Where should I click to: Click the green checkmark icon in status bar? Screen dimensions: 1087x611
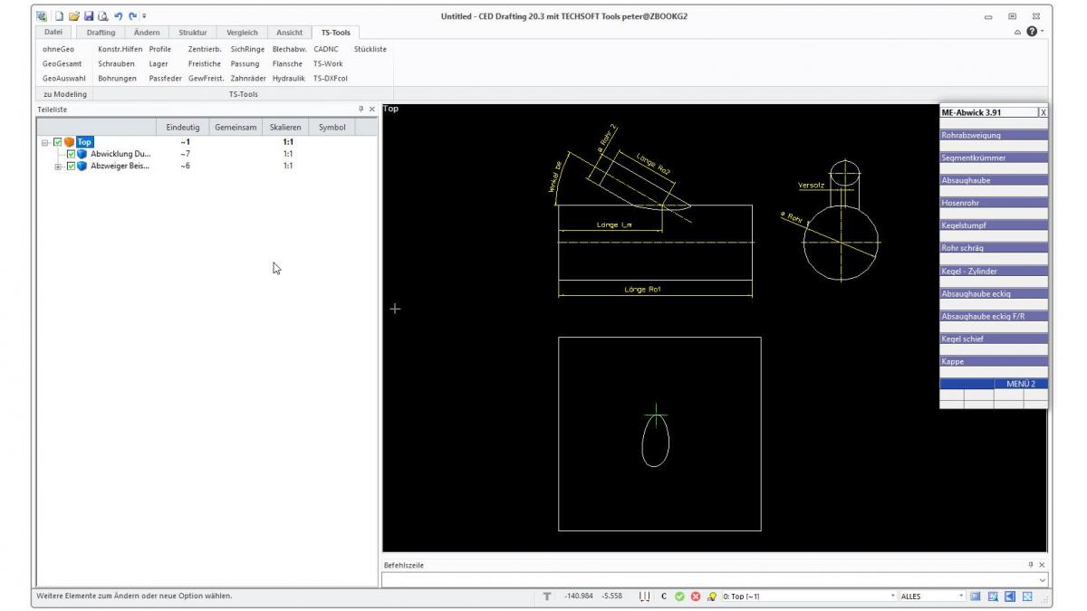tap(680, 597)
